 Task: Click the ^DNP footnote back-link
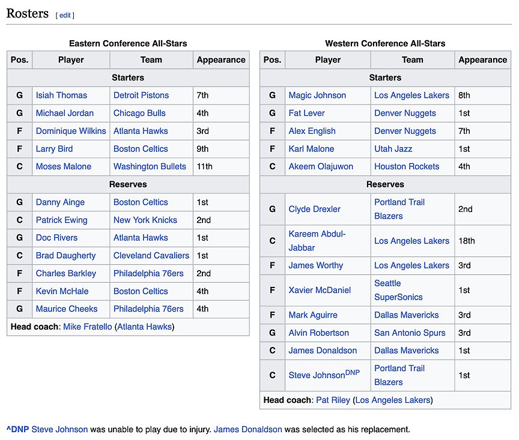[x=17, y=429]
